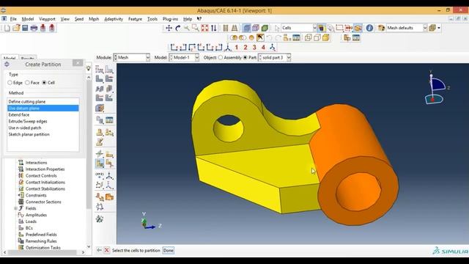
Task: Click the light bulb tip icon
Action: pyautogui.click(x=89, y=68)
